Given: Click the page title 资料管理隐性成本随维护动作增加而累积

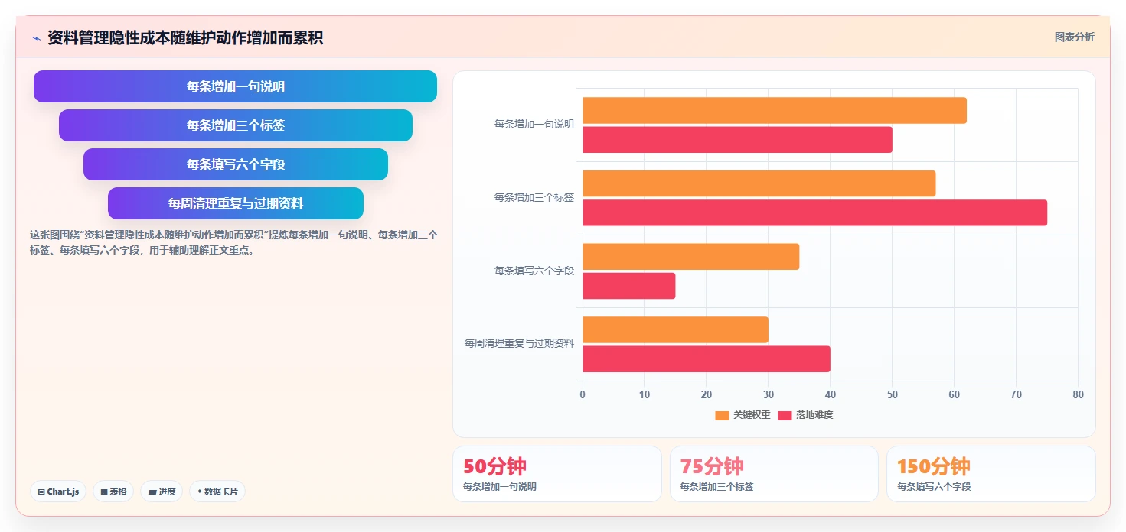Looking at the screenshot, I should (185, 37).
